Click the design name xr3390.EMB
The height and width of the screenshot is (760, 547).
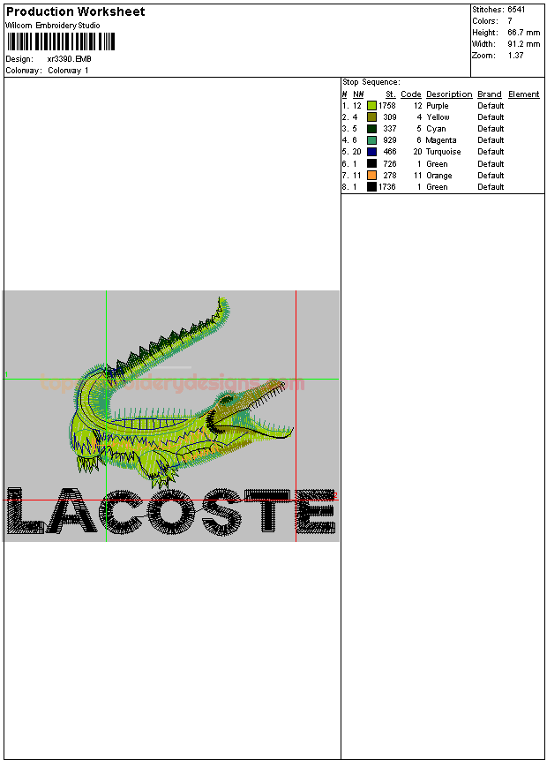(70, 59)
